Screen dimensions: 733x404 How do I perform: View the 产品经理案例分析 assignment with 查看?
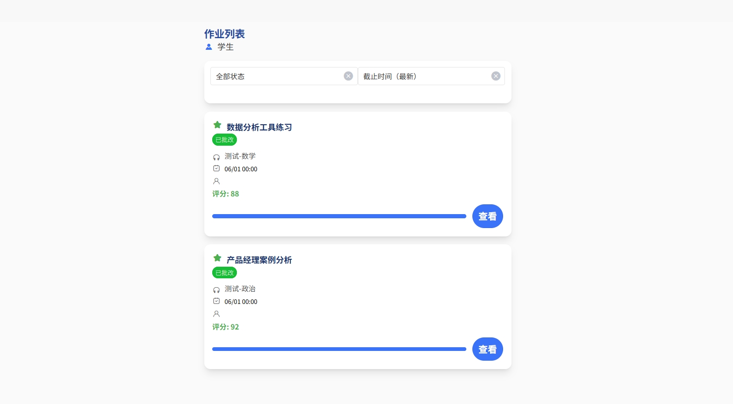pos(487,349)
